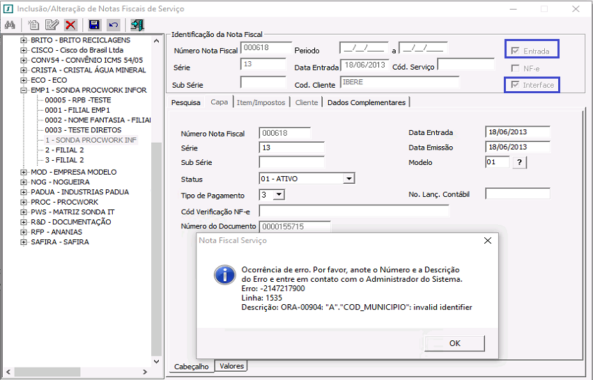This screenshot has width=593, height=380.
Task: Click the tree horizontal scroll right arrow
Action: click(x=145, y=372)
